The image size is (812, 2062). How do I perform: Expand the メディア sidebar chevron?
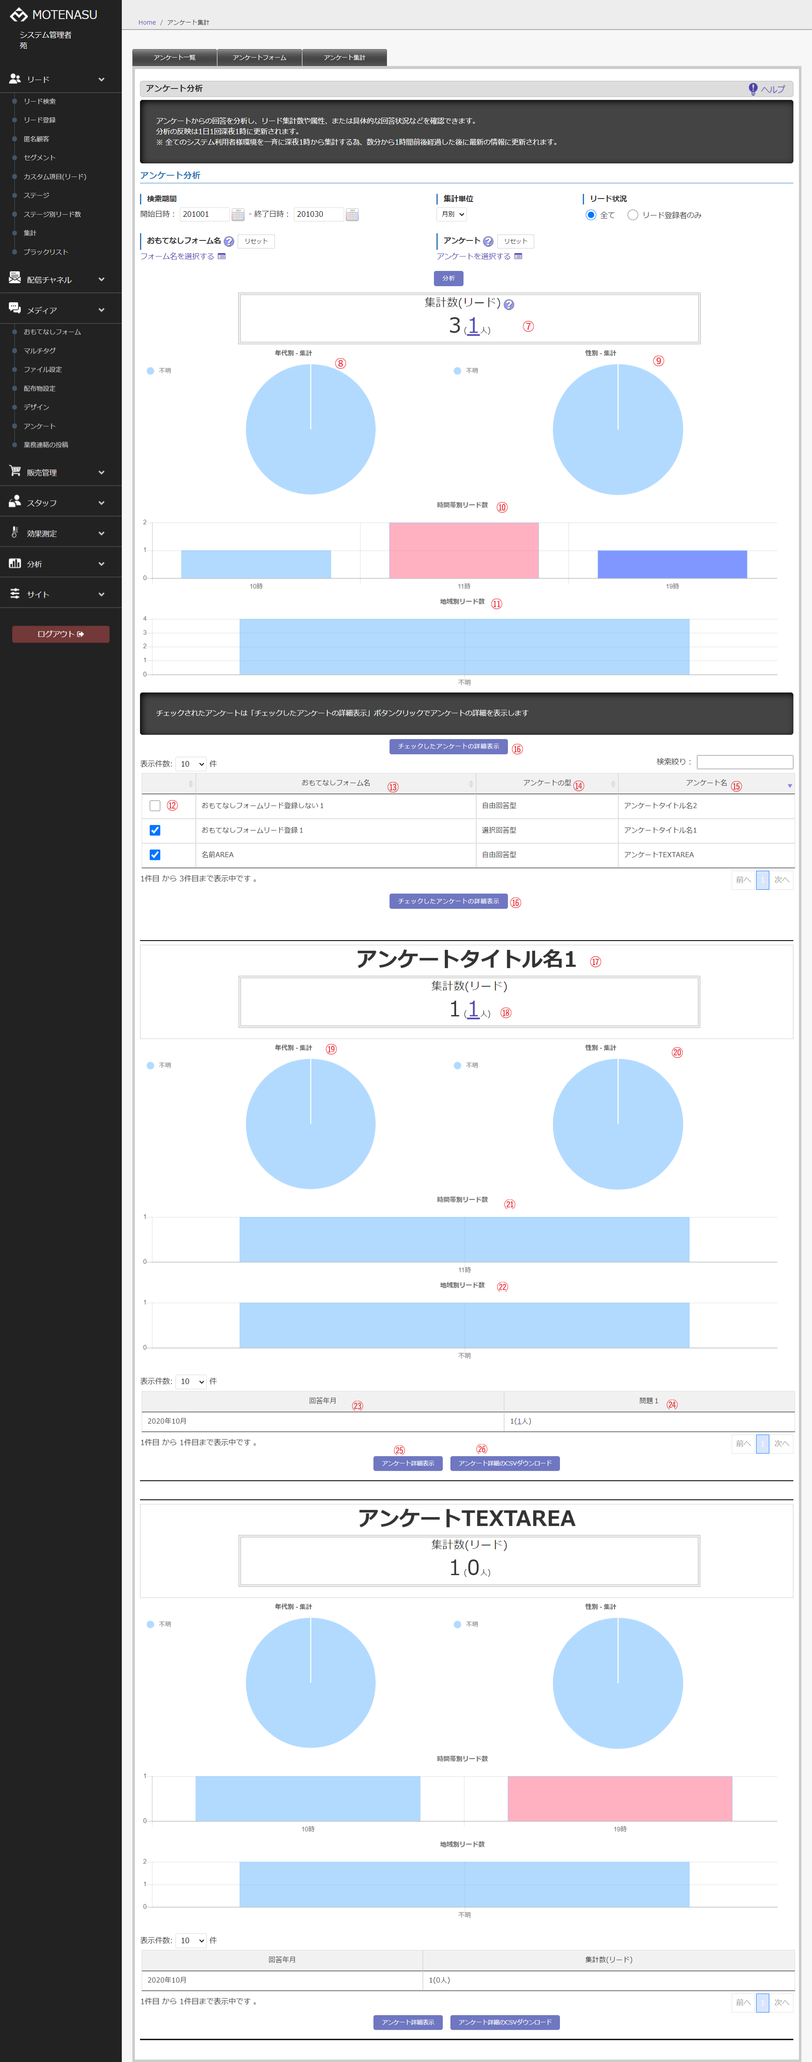coord(101,310)
